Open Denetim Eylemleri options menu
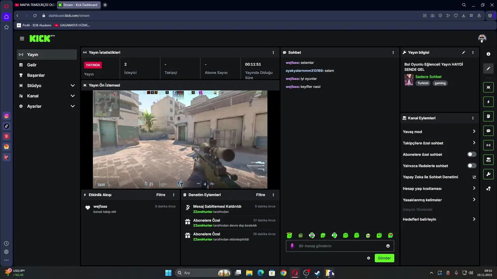 (x=273, y=195)
